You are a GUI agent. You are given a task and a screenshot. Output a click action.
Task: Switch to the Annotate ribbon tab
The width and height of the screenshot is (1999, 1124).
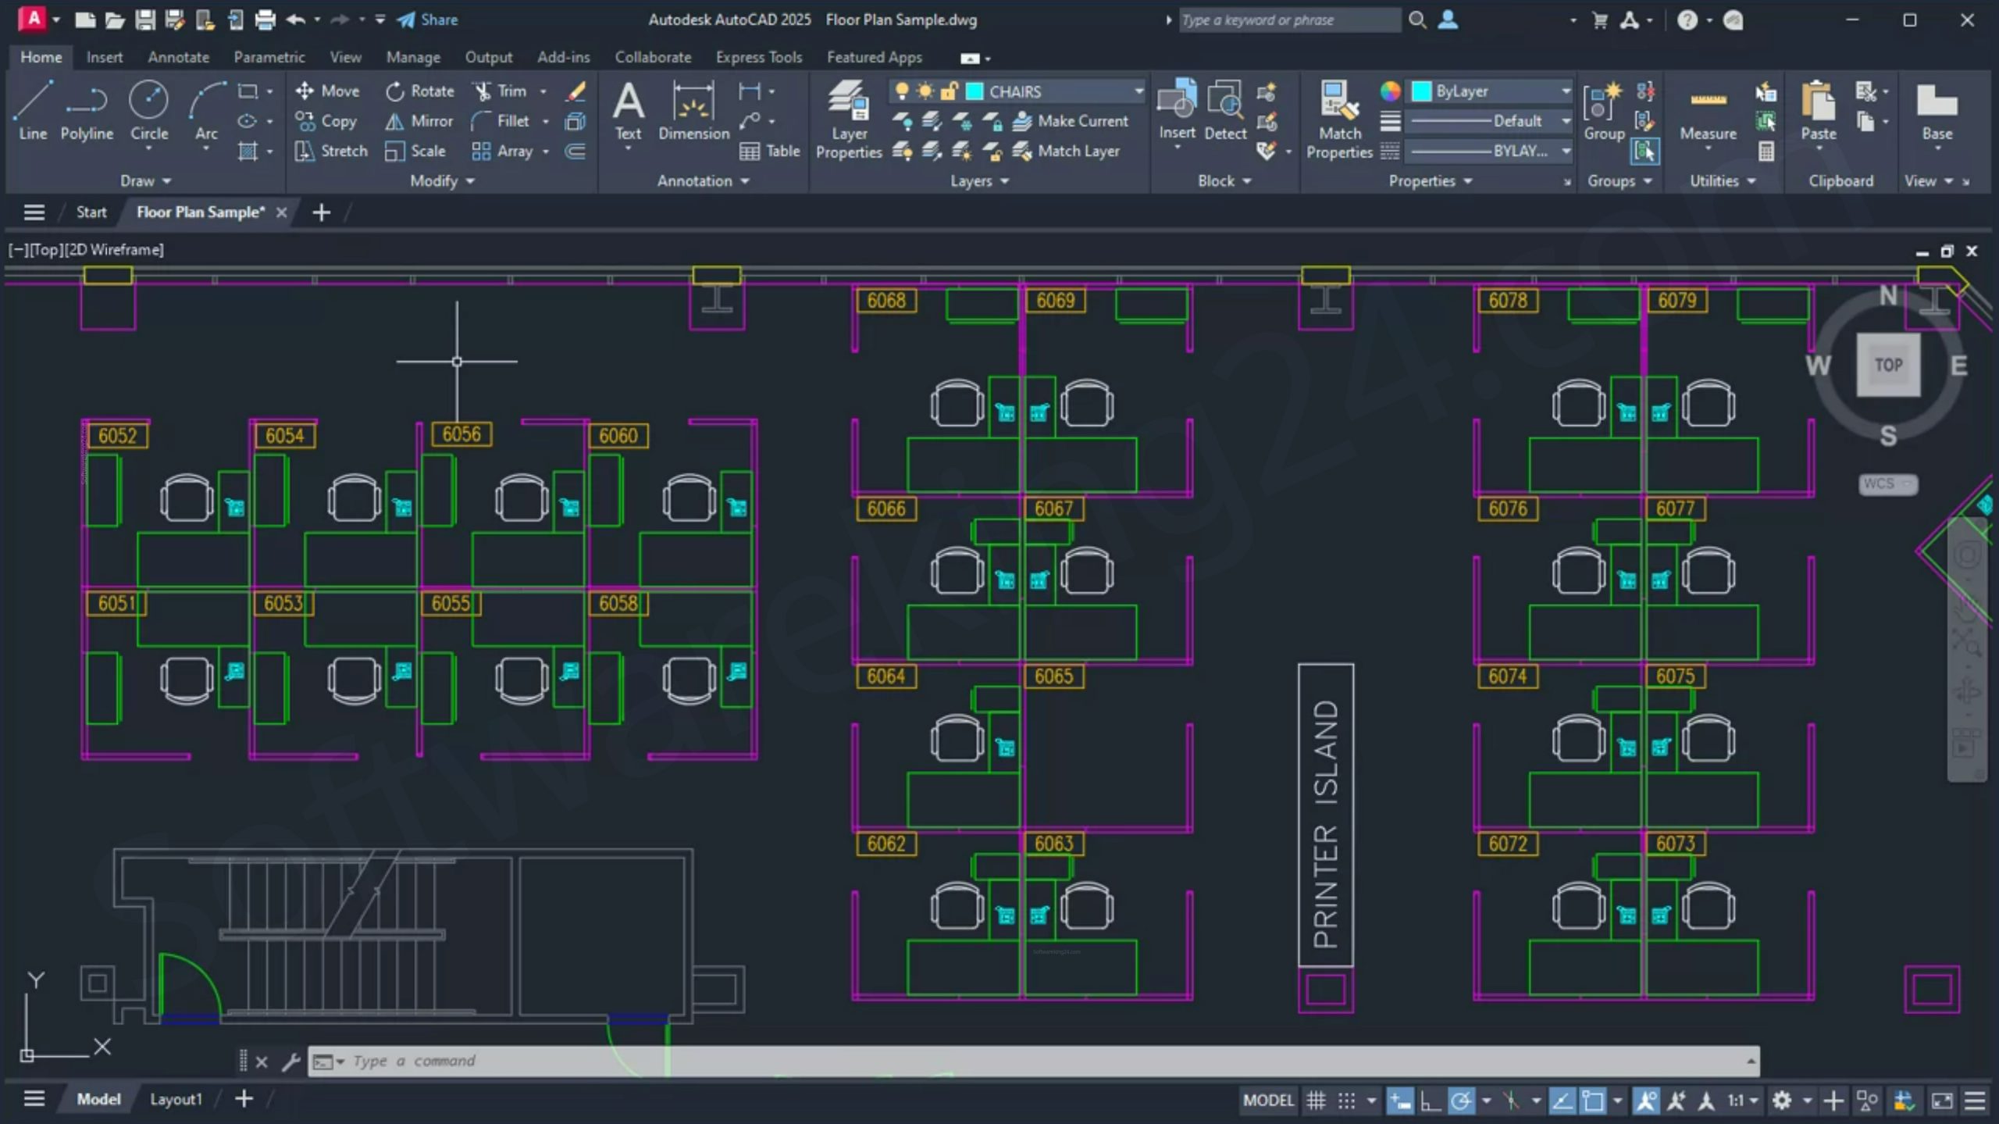[178, 57]
